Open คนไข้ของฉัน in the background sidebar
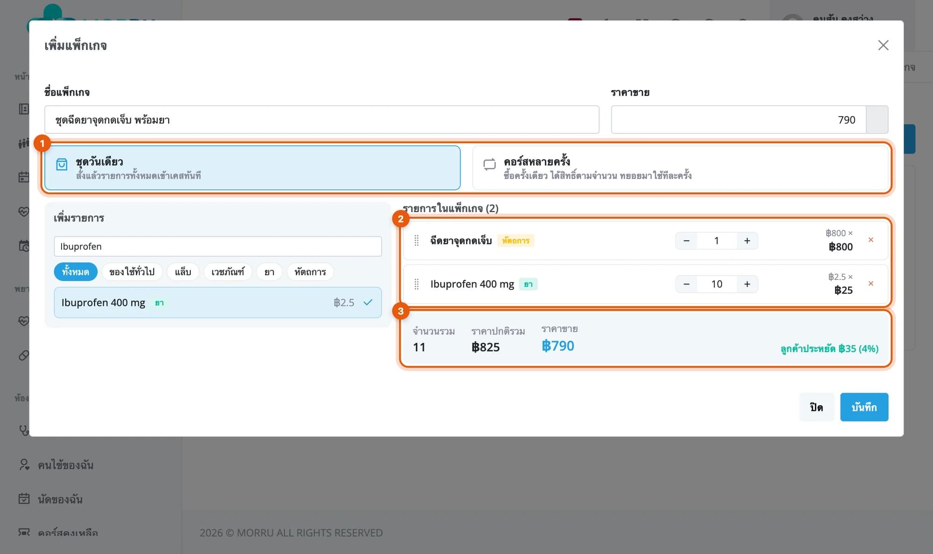Viewport: 933px width, 554px height. click(65, 465)
